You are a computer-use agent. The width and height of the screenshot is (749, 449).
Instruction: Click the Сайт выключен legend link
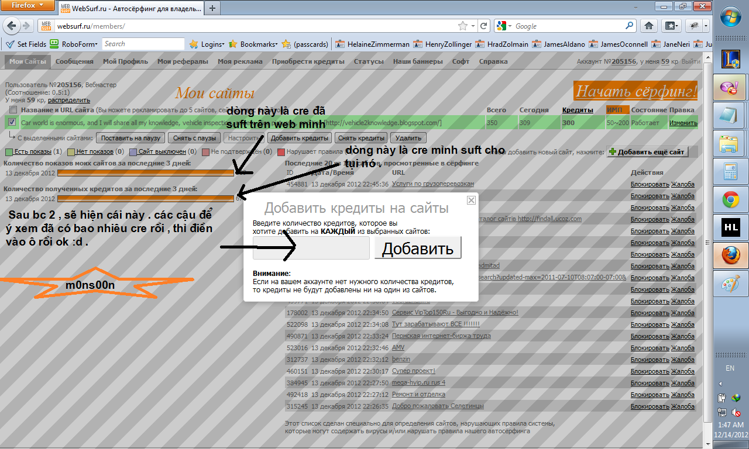[x=162, y=151]
